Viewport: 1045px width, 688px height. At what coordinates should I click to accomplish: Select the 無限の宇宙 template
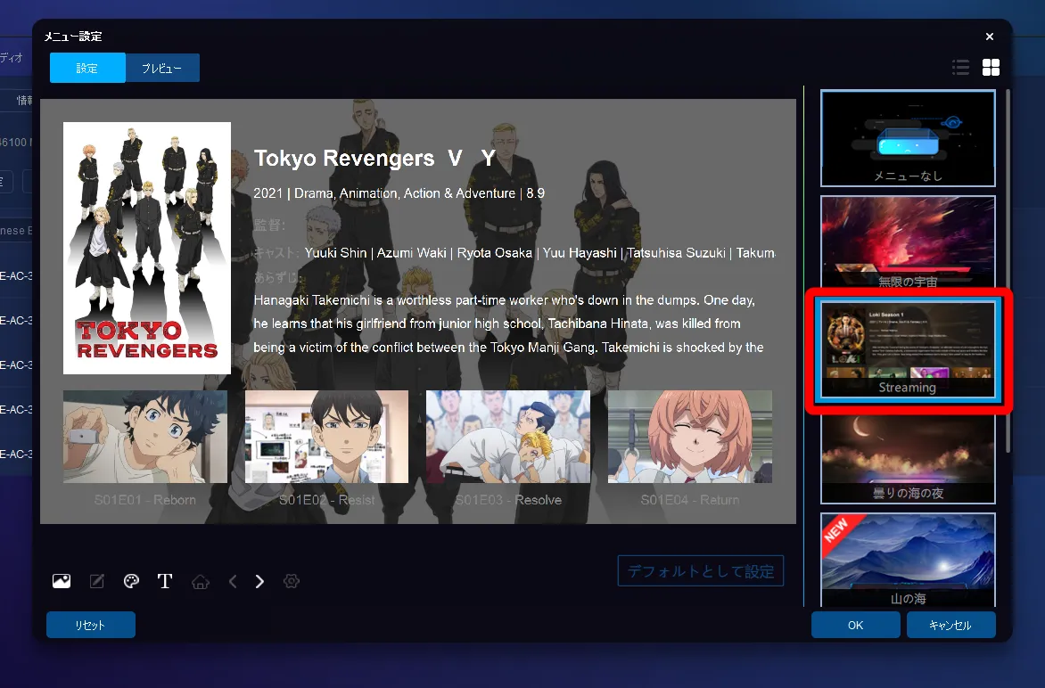tap(908, 242)
